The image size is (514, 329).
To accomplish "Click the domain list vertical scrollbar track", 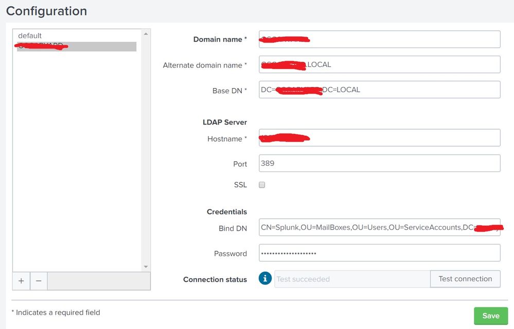I will [x=146, y=154].
